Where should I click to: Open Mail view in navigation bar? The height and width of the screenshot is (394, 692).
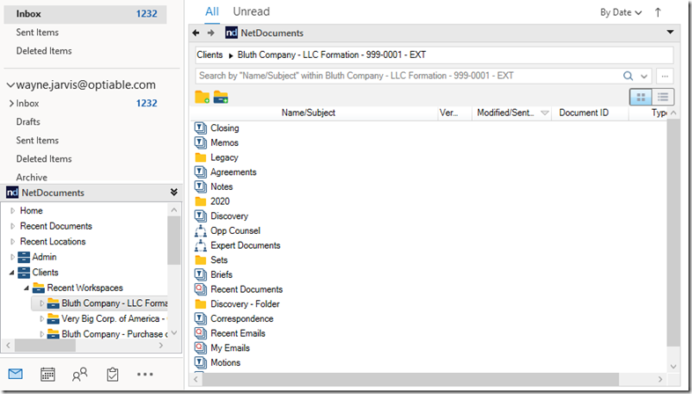[x=16, y=374]
